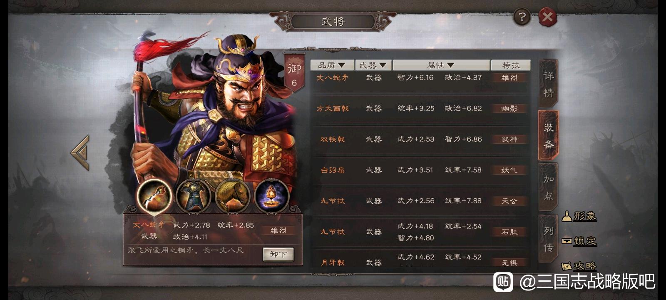Screen dimensions: 666x300
Task: Select the 方天画戟 weapon row
Action: click(420, 108)
